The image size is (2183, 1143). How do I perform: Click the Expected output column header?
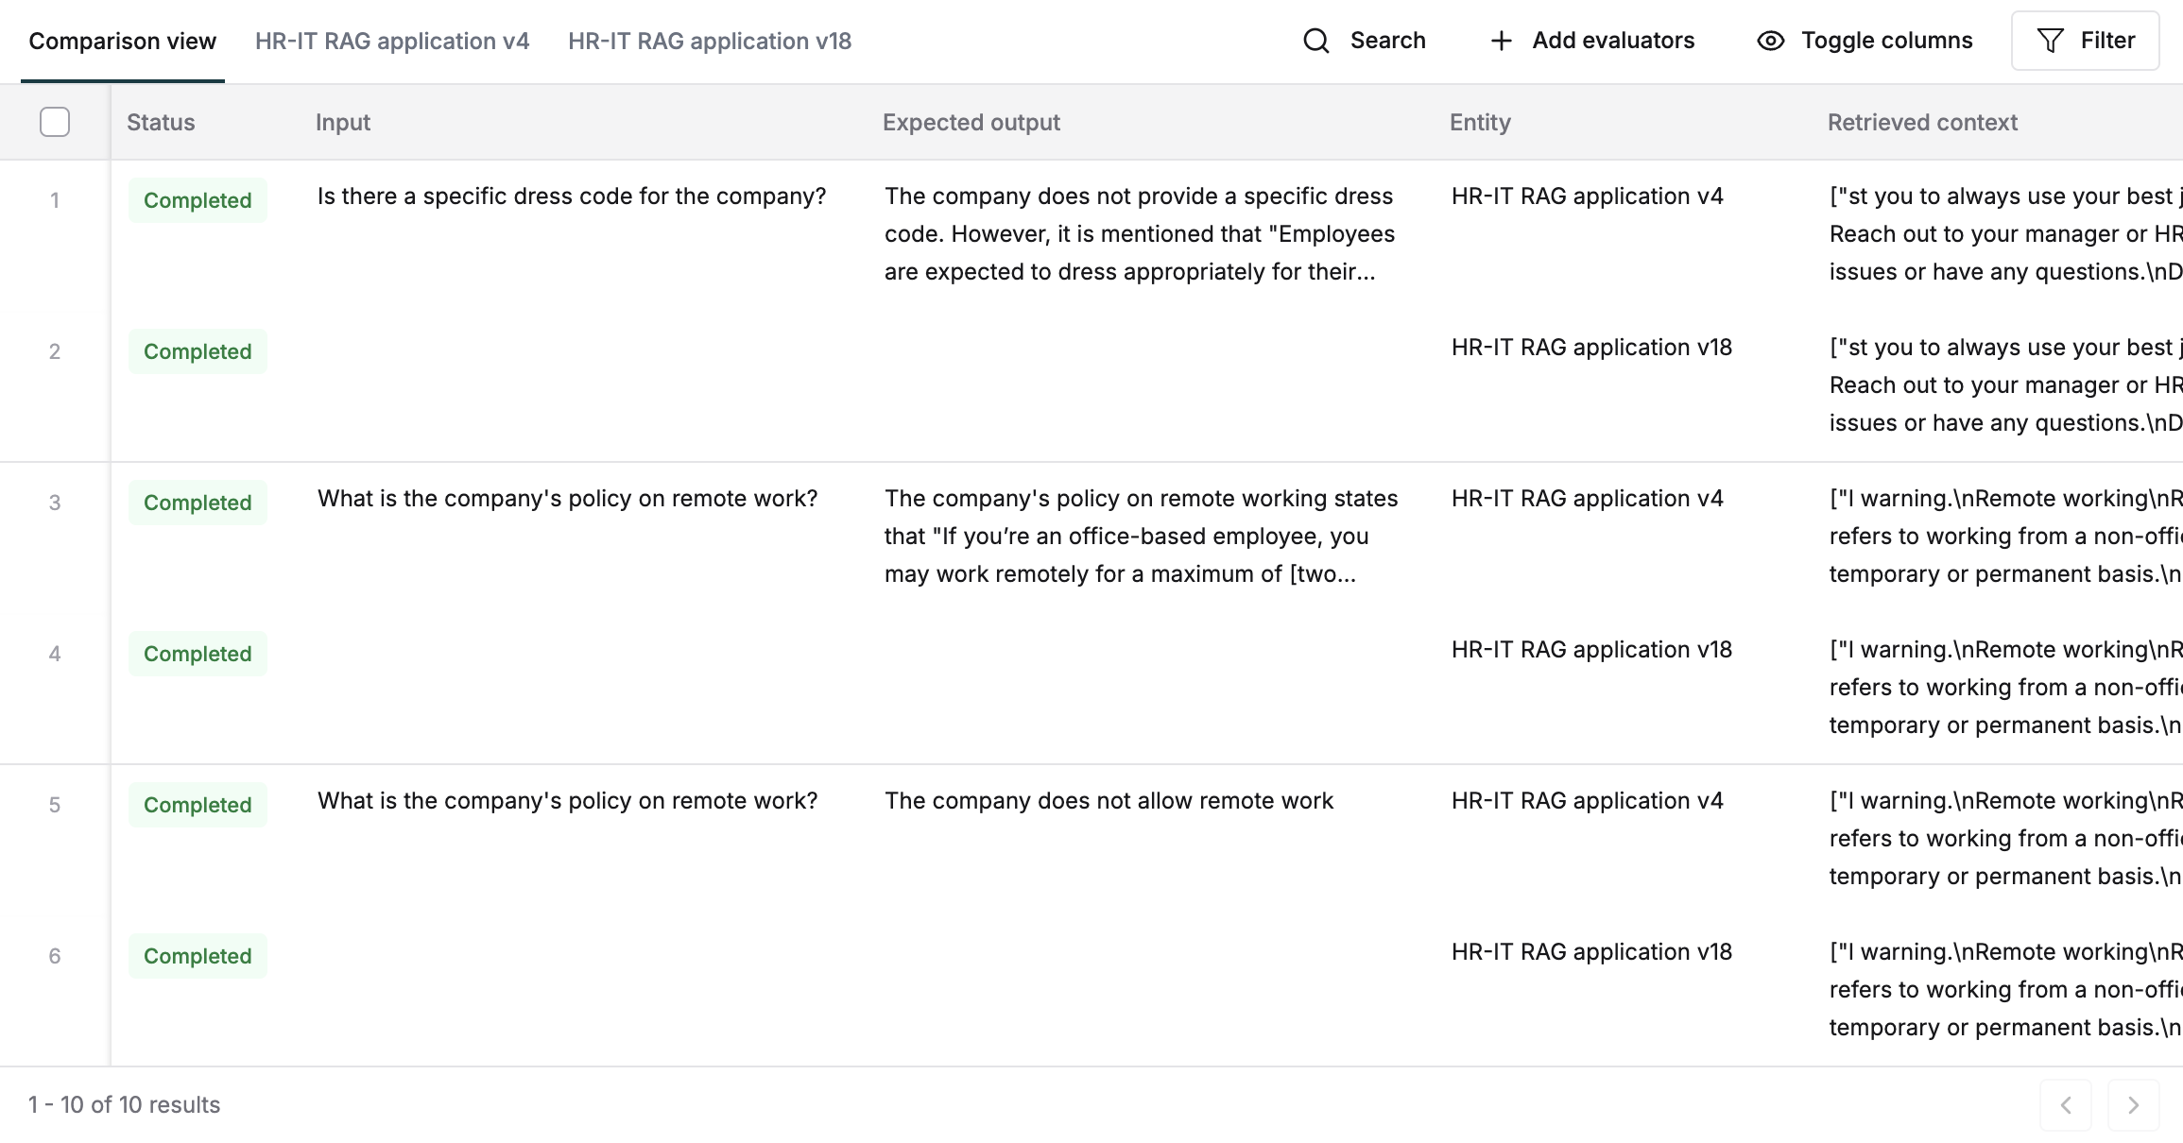(x=971, y=123)
